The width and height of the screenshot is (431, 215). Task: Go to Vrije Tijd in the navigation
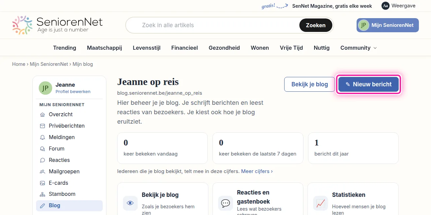click(x=291, y=48)
